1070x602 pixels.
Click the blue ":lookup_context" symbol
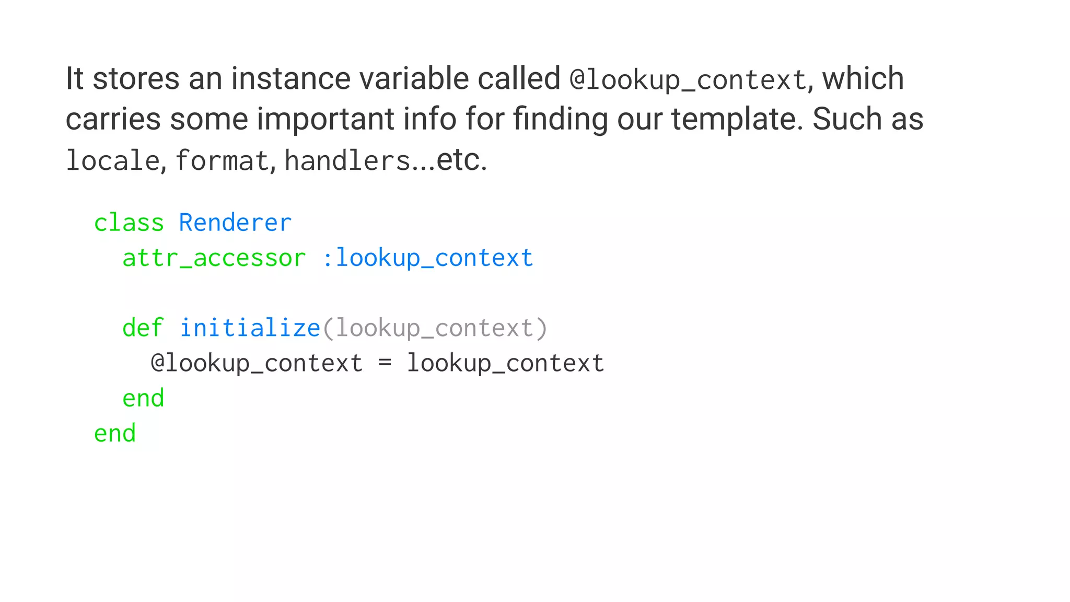(428, 258)
